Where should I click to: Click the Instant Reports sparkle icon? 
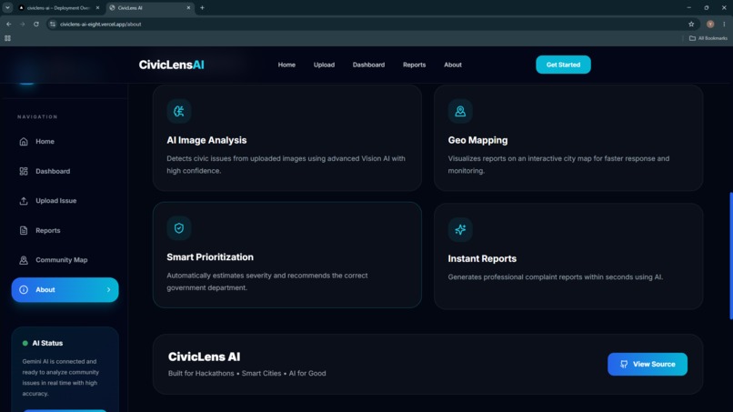(460, 229)
